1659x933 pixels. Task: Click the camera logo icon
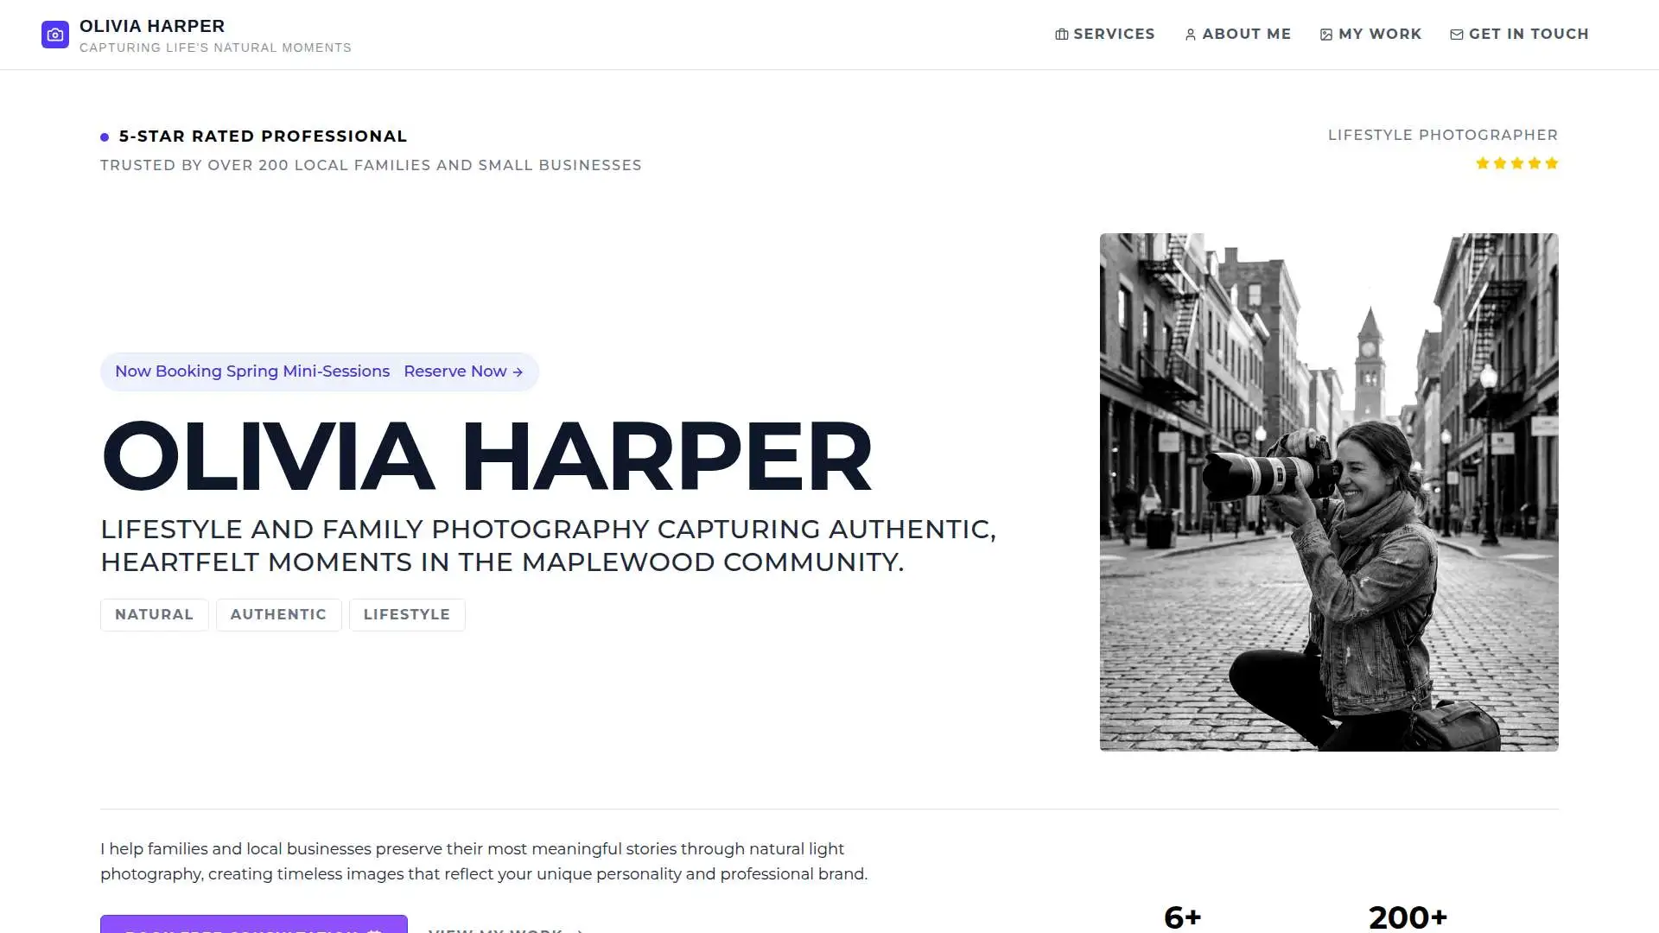[x=55, y=35]
